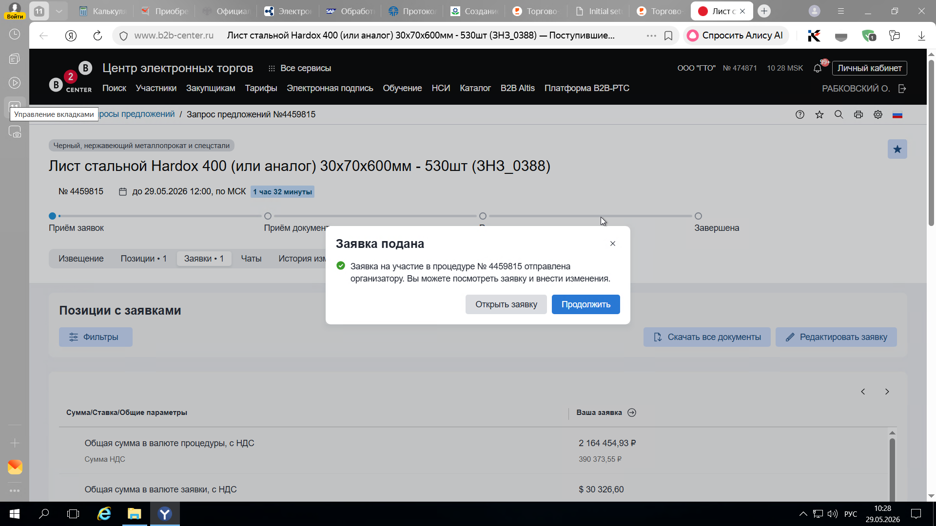Viewport: 936px width, 526px height.
Task: Toggle the blue star bookmark button
Action: tap(897, 149)
